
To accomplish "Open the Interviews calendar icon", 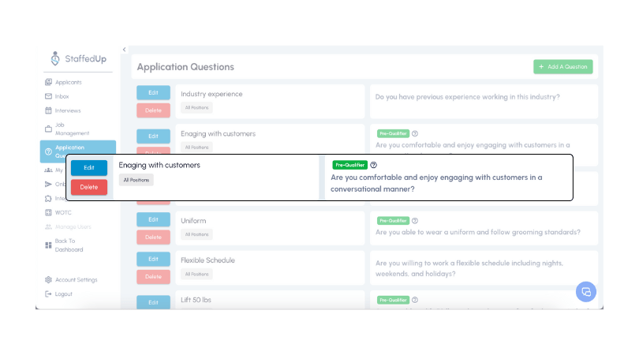I will [49, 110].
